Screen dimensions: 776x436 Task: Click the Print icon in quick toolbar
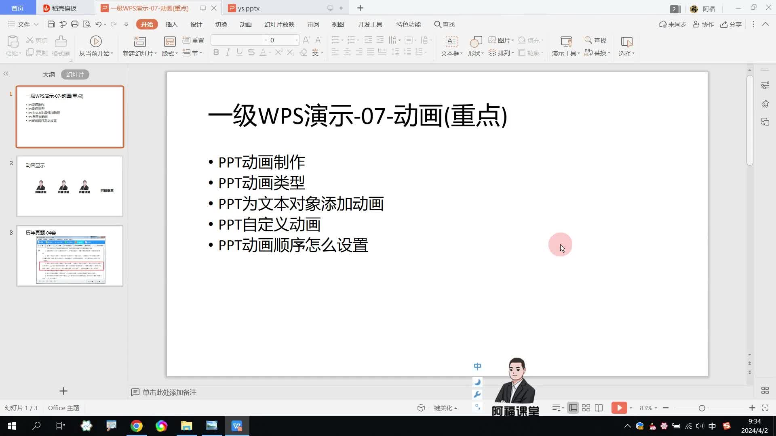point(74,24)
